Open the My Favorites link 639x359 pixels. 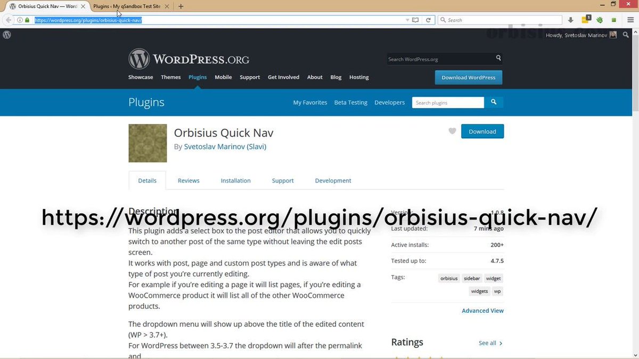(x=310, y=103)
